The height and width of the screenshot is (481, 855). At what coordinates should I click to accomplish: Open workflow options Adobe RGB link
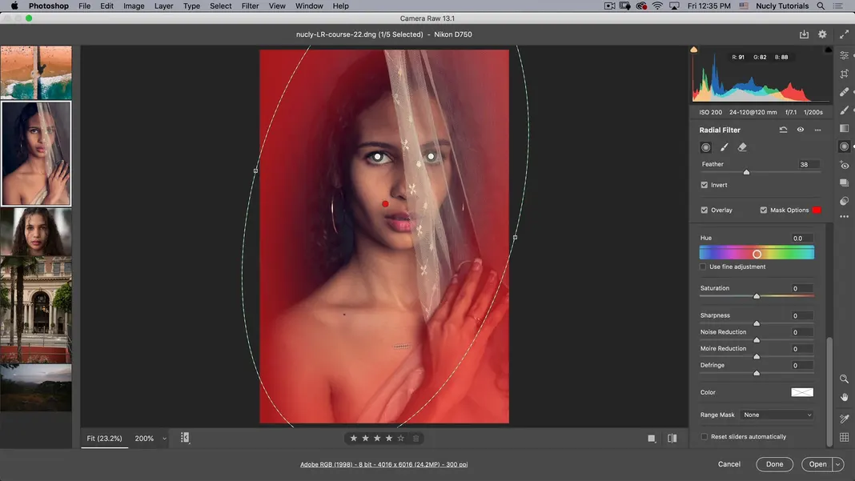(383, 465)
